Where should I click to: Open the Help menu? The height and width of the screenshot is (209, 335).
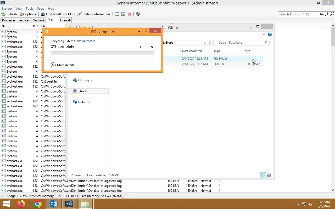coord(51,9)
